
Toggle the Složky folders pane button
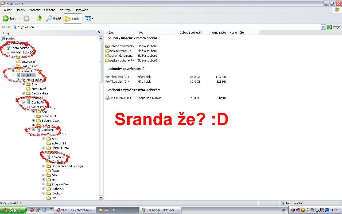(73, 19)
